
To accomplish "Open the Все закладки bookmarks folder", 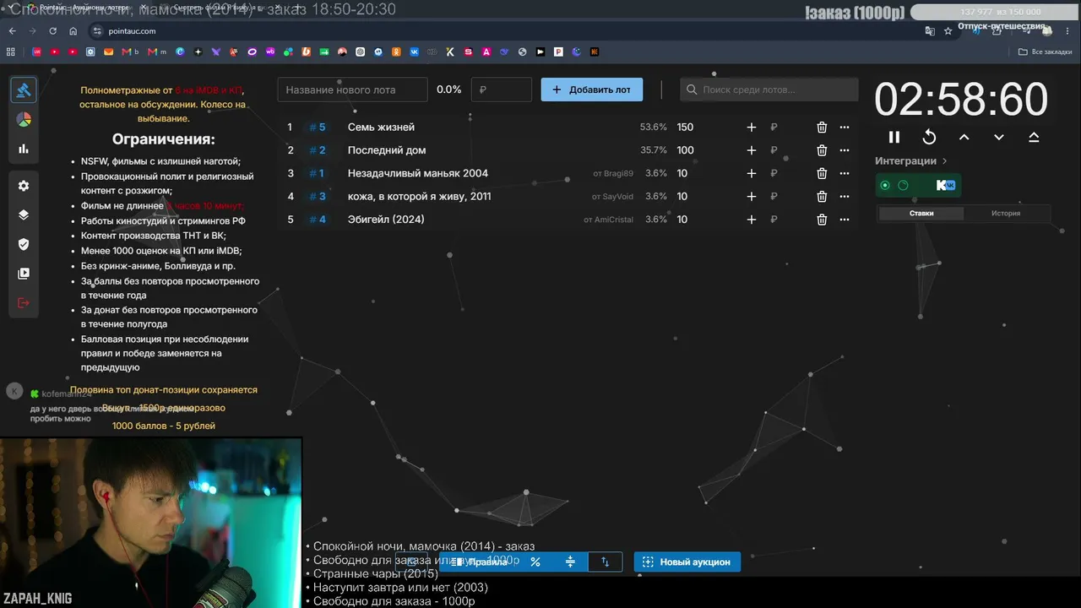I will (1045, 52).
